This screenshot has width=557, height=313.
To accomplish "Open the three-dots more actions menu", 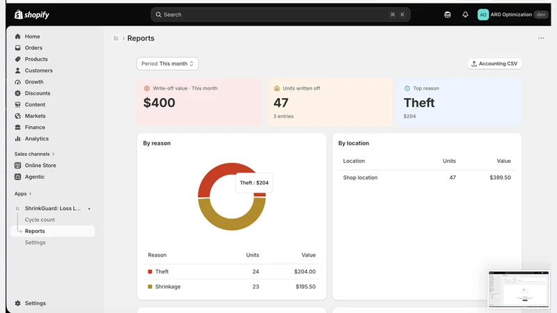I will pyautogui.click(x=541, y=38).
